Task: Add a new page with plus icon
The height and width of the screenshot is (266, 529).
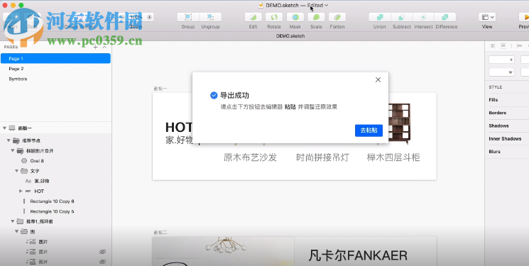Action: pos(95,48)
